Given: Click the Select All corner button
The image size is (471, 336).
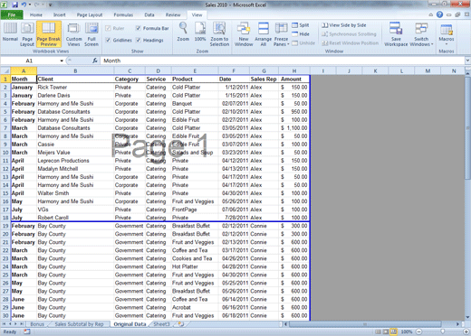Looking at the screenshot, I should tap(5, 71).
